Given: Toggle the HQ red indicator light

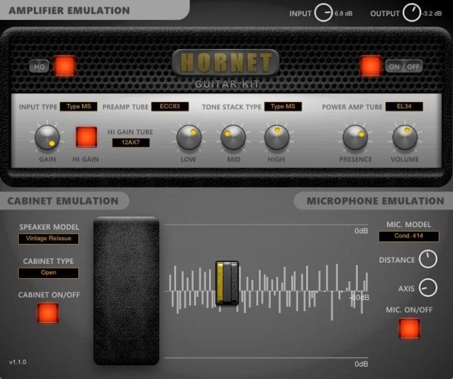Looking at the screenshot, I should (65, 66).
